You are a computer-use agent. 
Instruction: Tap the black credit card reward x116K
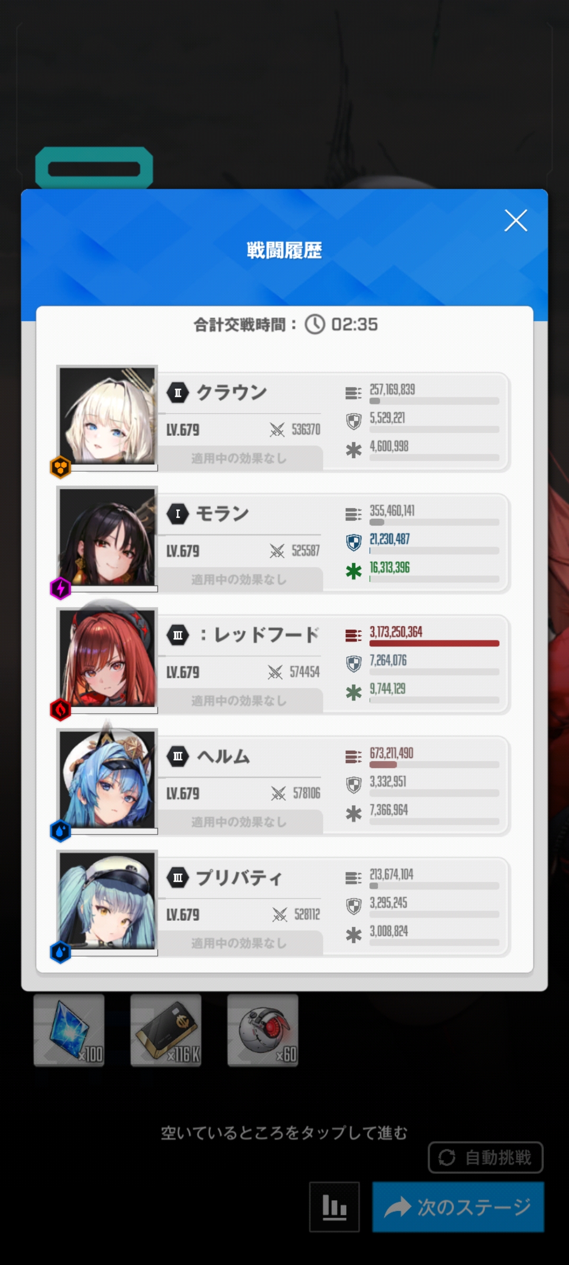tap(166, 1030)
